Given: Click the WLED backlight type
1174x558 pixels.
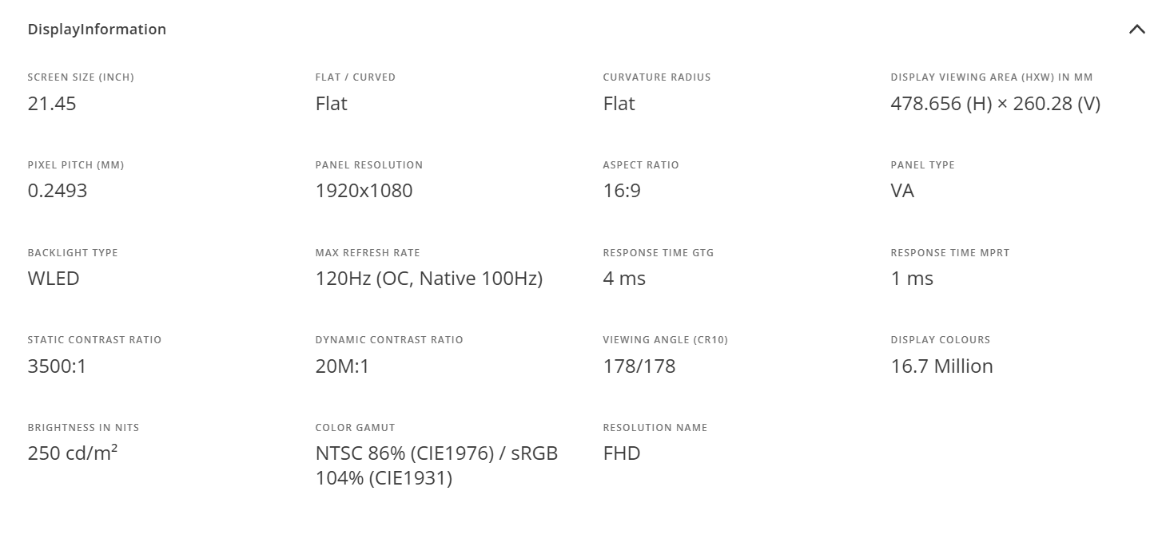Looking at the screenshot, I should tap(54, 279).
